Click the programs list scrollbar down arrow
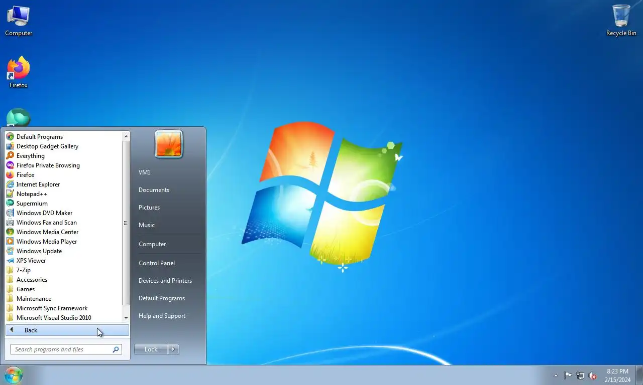 [x=126, y=318]
